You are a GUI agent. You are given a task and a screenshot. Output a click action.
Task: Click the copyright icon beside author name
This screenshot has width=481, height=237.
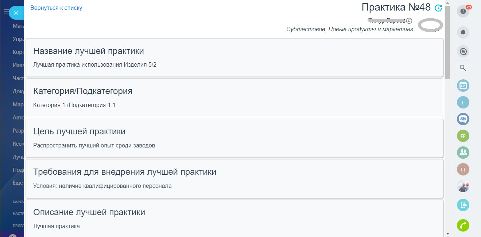pos(409,21)
